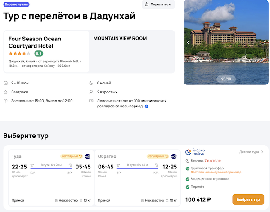This screenshot has width=270, height=212.
Task: Click the Медицинская страховка checkmark icon
Action: pyautogui.click(x=187, y=178)
